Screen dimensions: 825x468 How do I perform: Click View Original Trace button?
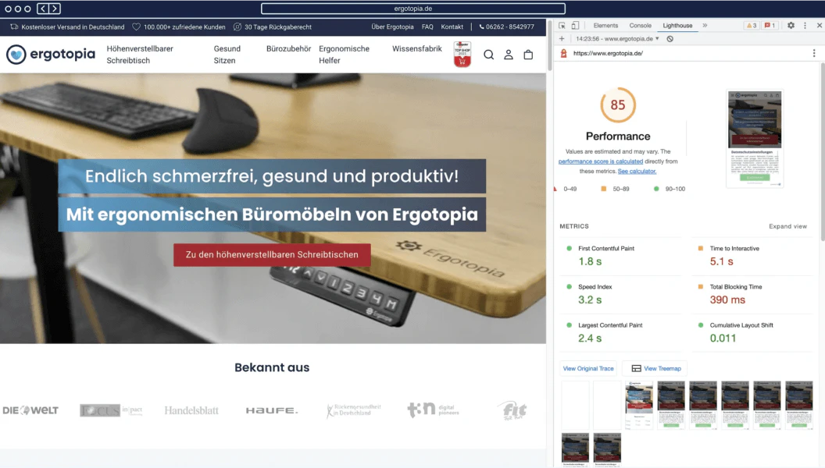pos(588,368)
